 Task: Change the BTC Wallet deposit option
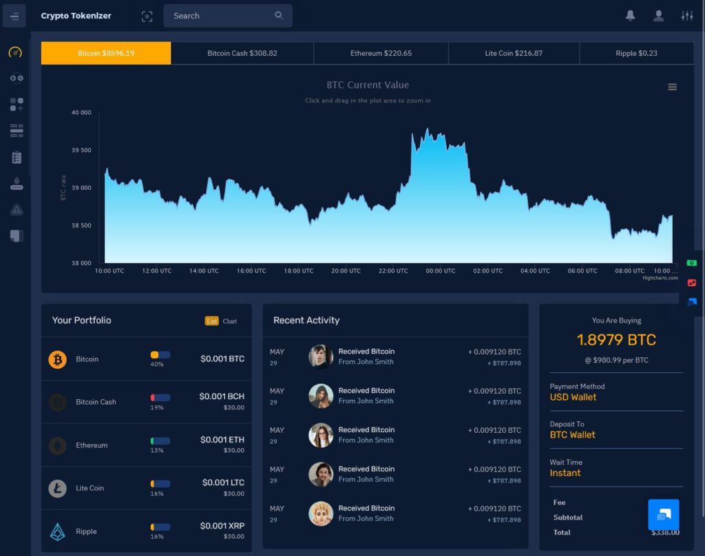pyautogui.click(x=572, y=435)
